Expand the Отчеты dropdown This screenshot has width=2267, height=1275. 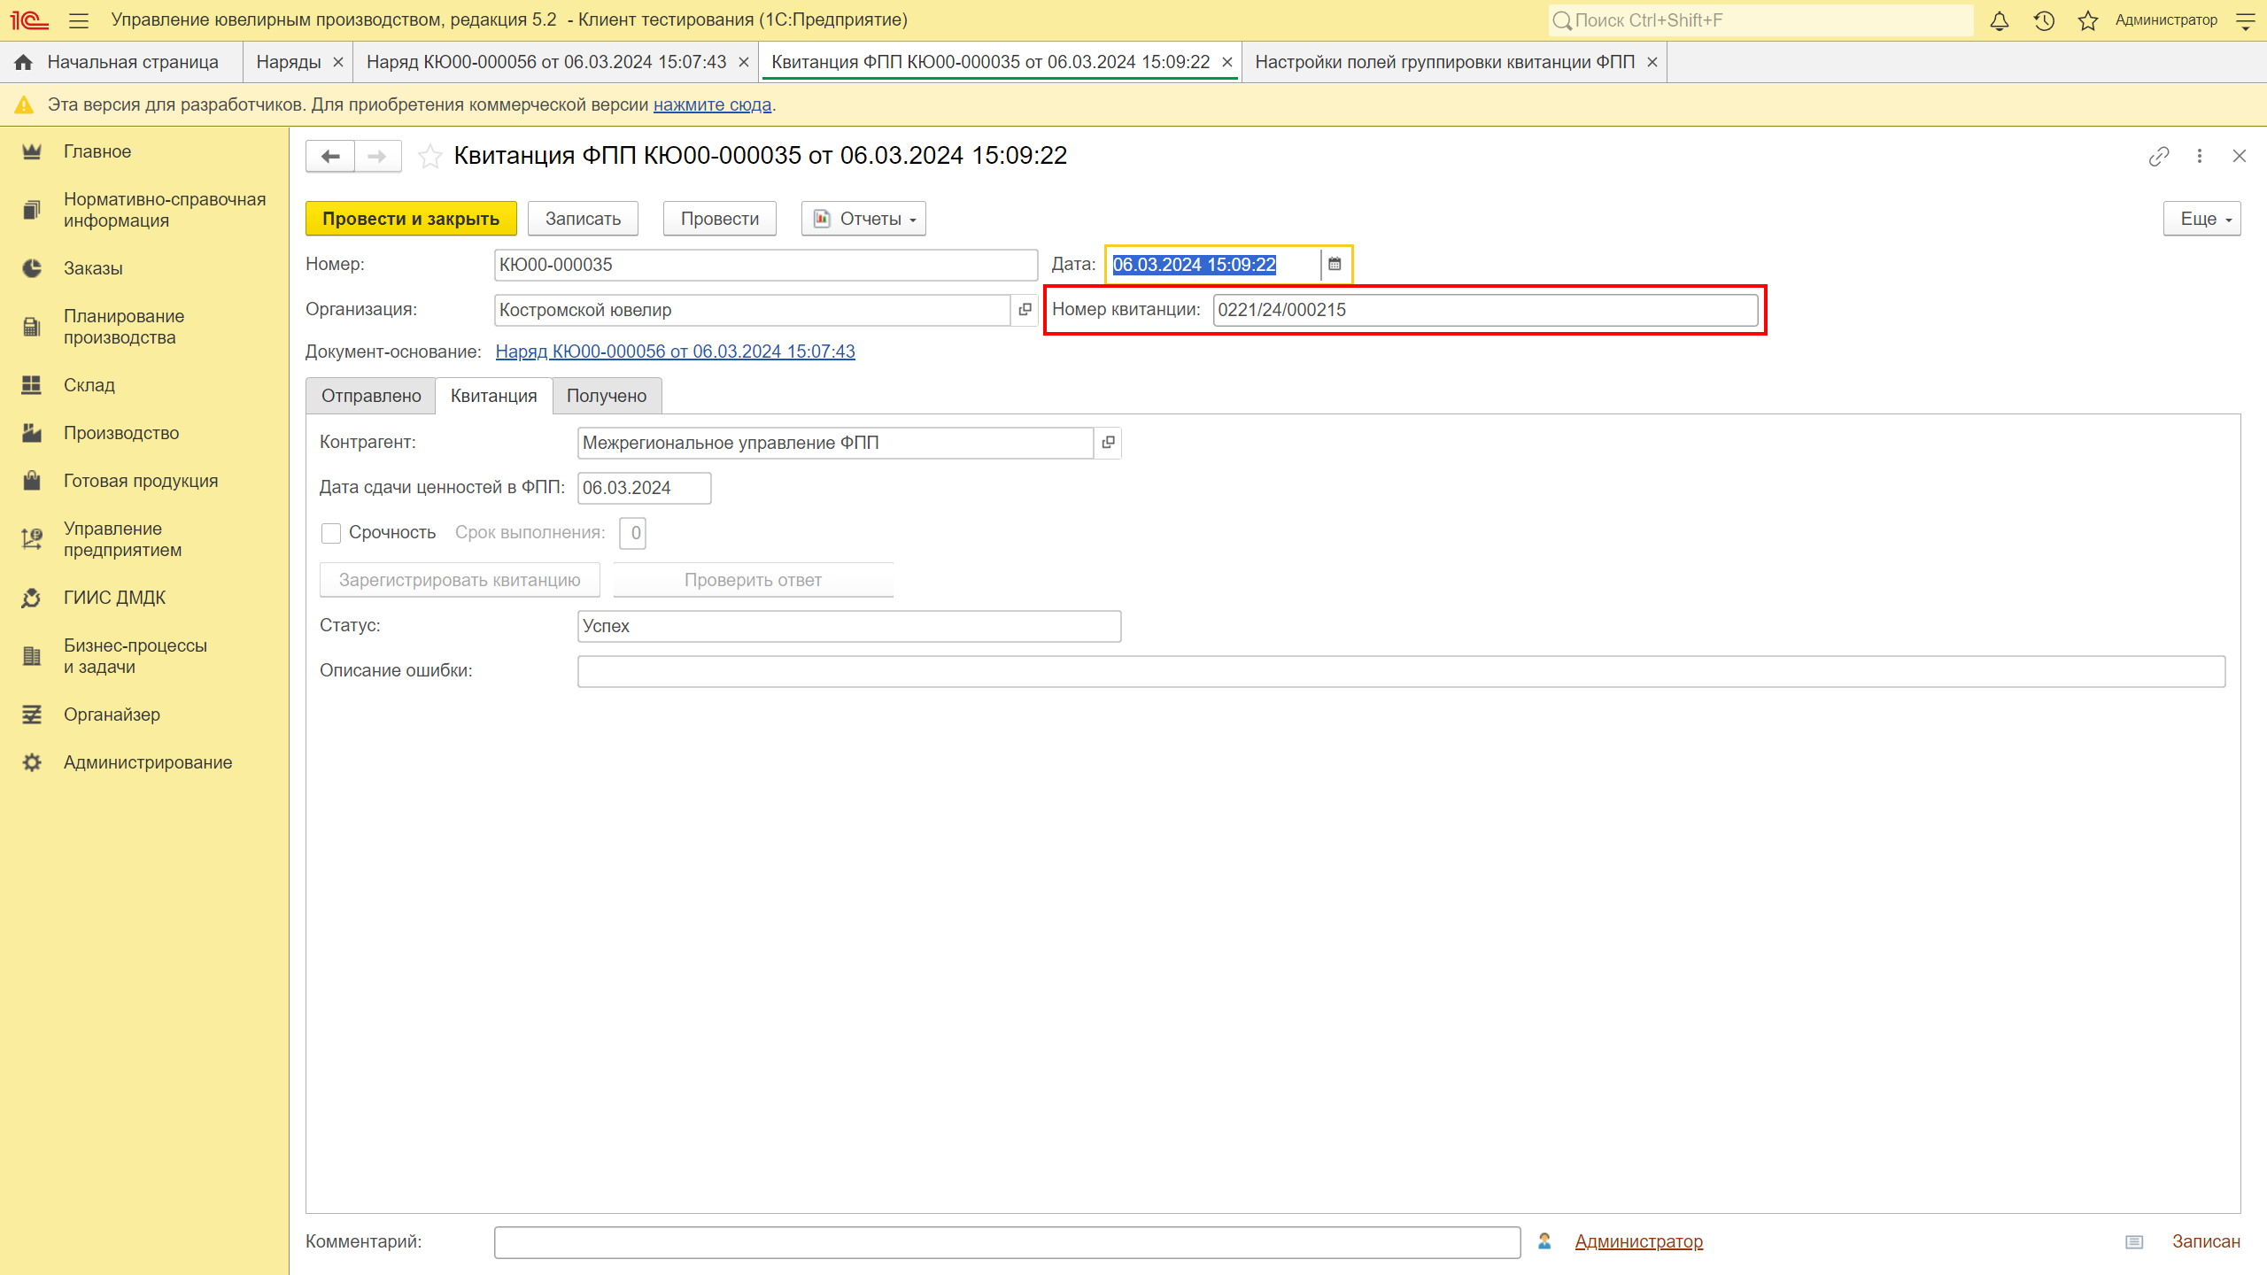coord(863,219)
